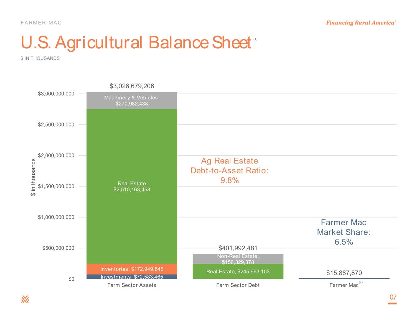418x313 pixels.
Task: Click the green Real Estate debt segment
Action: pos(238,271)
